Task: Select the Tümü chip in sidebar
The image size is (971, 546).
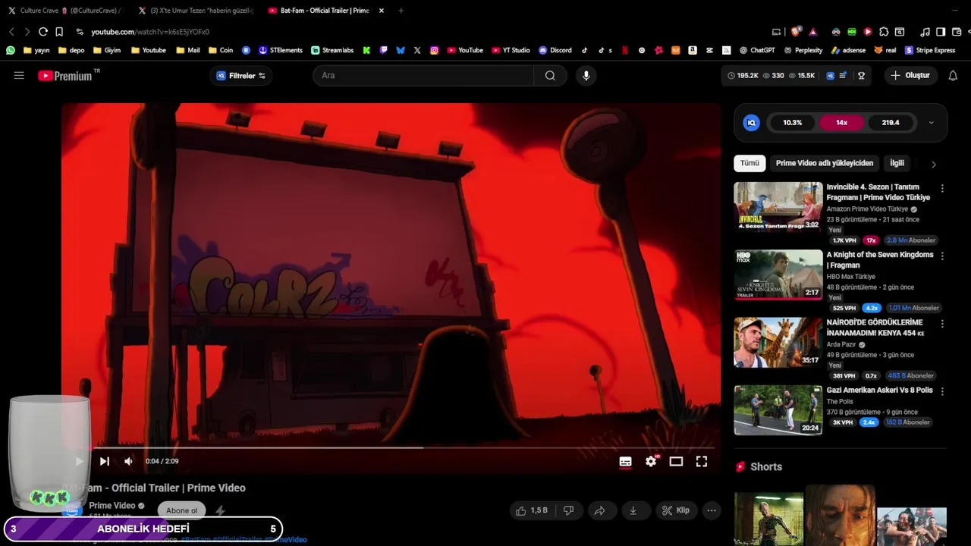Action: click(749, 163)
